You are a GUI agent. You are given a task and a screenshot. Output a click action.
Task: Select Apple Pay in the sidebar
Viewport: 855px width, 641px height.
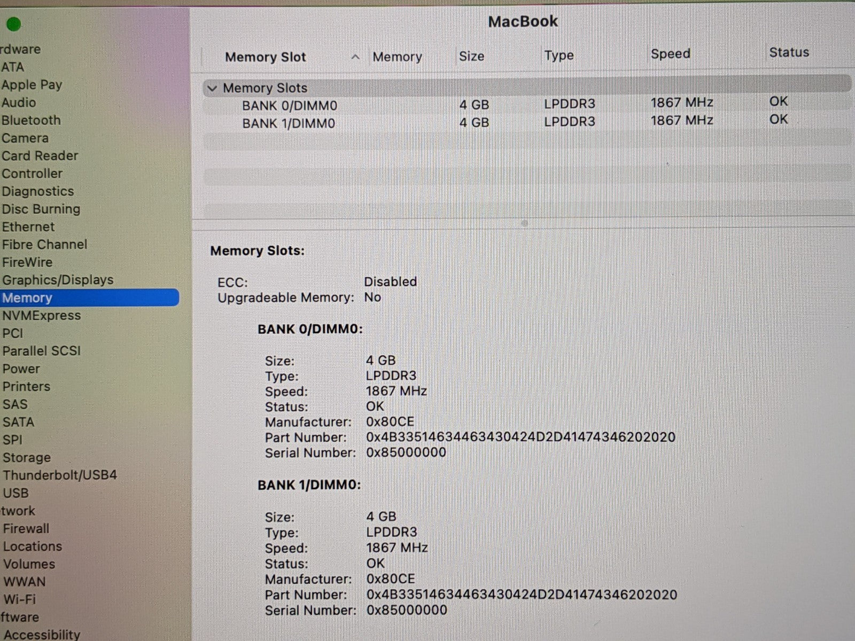(32, 85)
